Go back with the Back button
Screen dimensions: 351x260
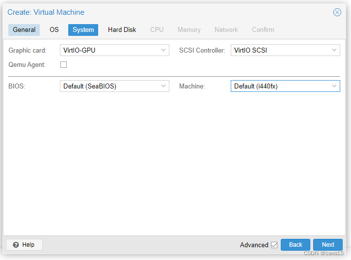click(x=296, y=245)
